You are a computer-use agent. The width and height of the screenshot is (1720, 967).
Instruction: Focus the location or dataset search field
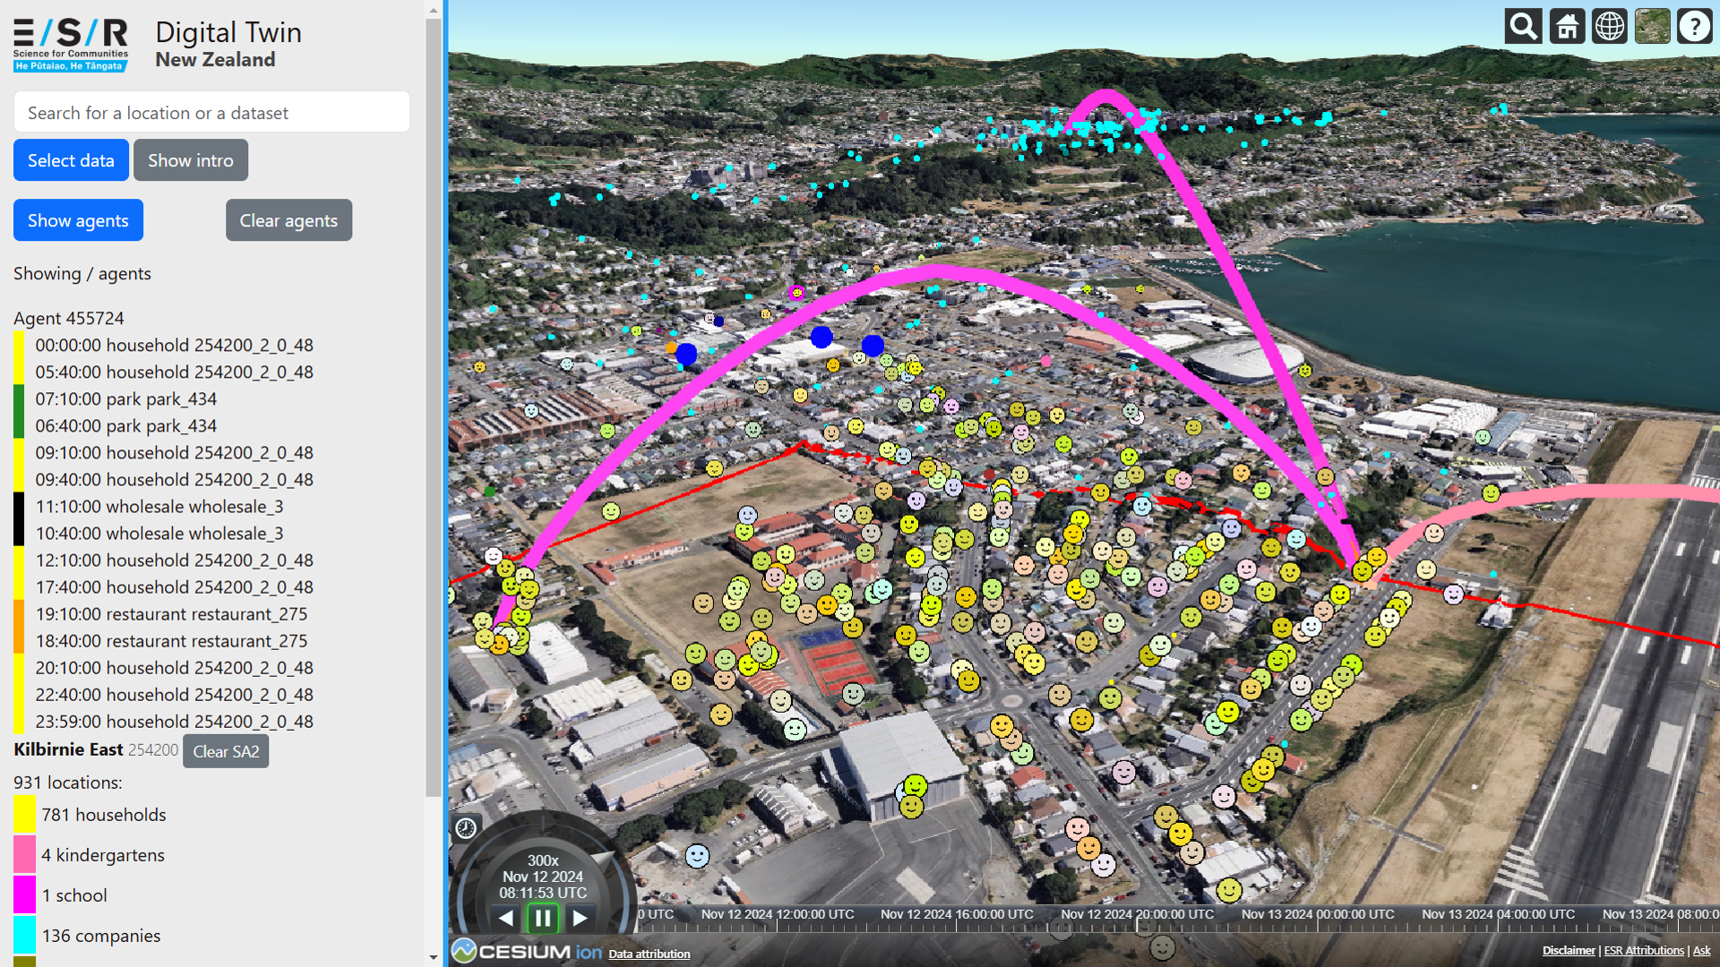click(212, 113)
